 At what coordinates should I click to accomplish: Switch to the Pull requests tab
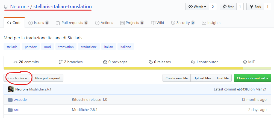point(72,23)
